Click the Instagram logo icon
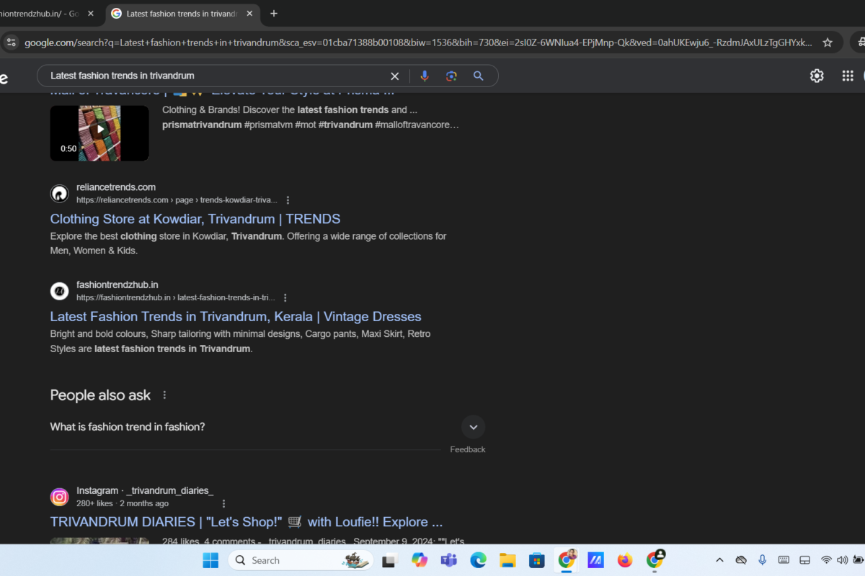 [x=59, y=497]
